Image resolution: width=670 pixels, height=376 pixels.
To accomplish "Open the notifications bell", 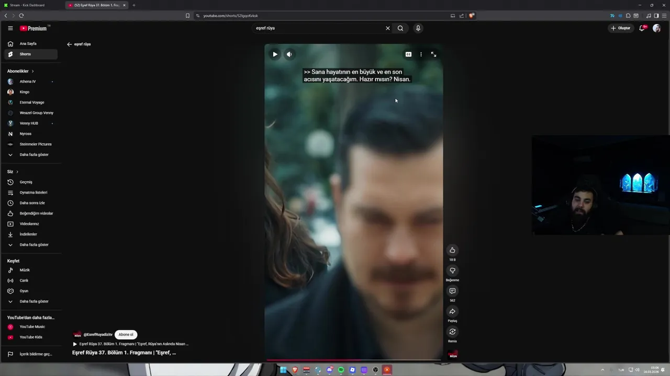I will (642, 28).
